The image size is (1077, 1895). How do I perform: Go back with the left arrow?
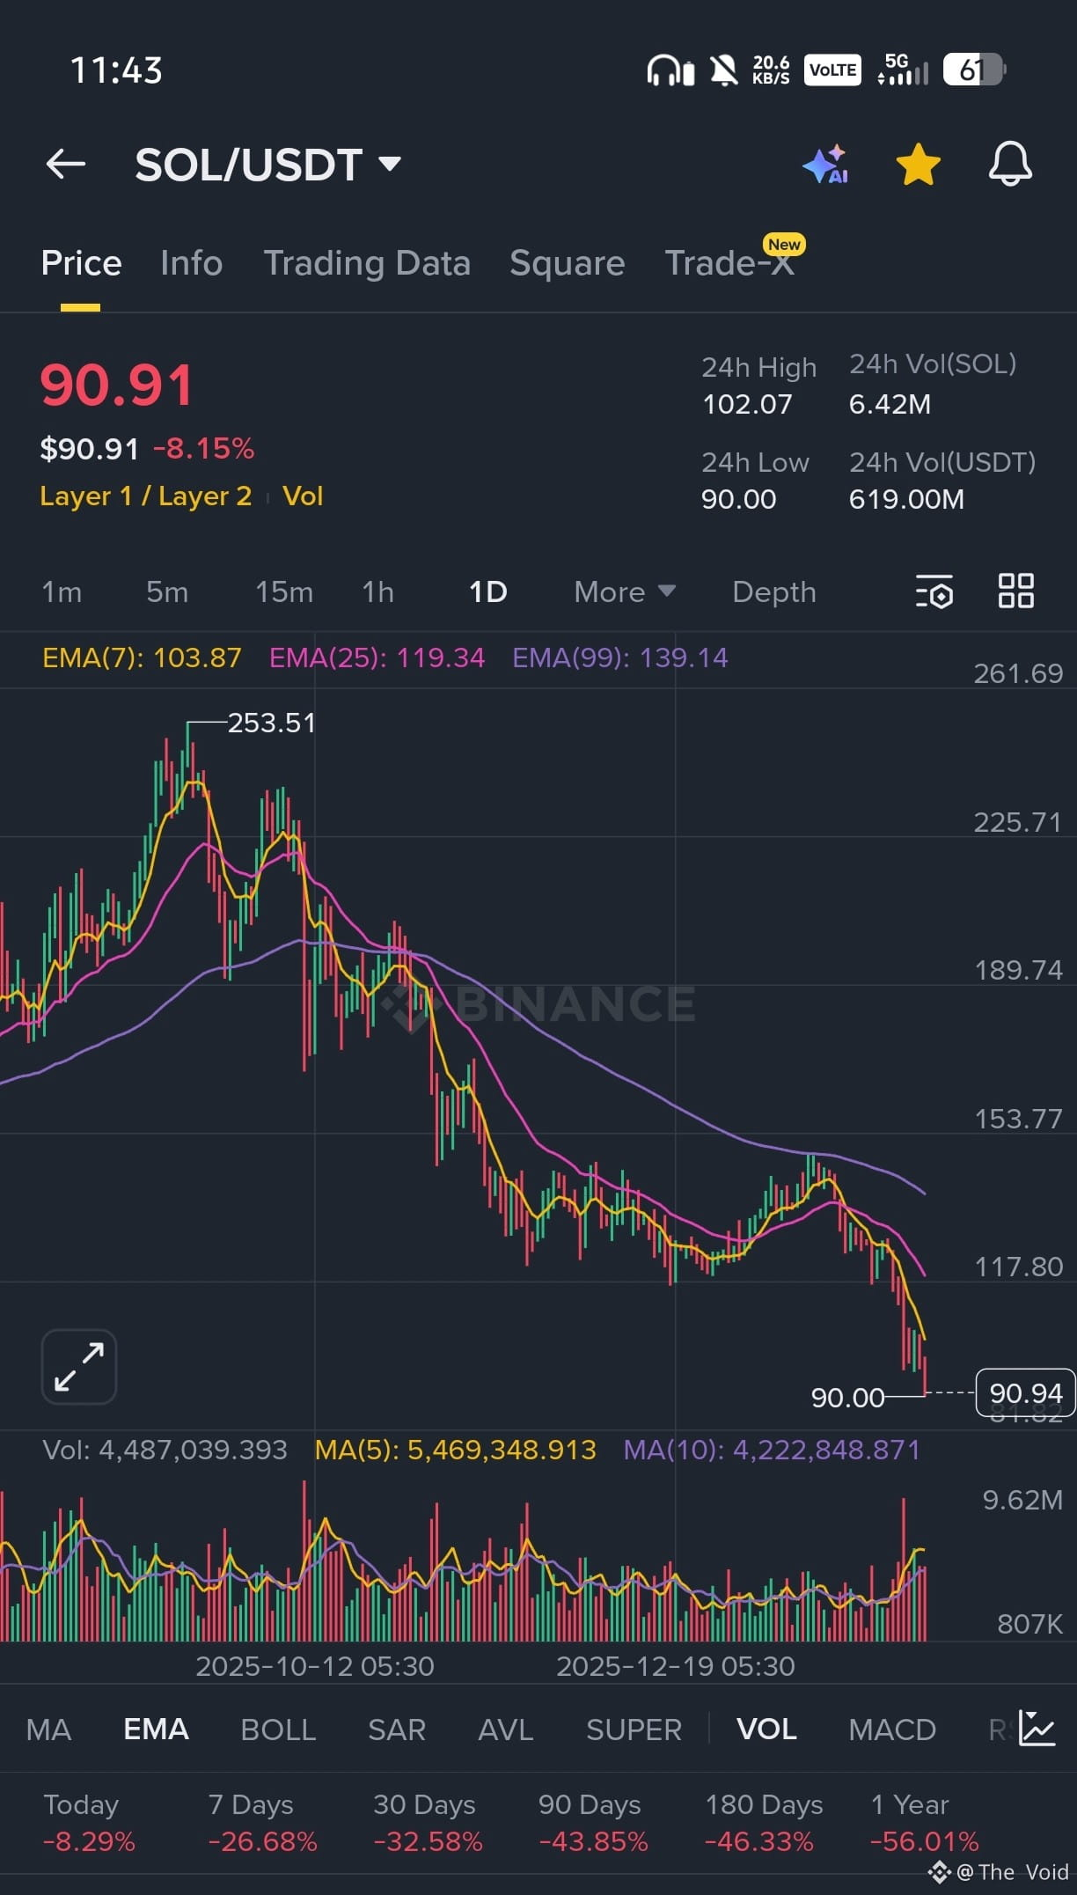pyautogui.click(x=66, y=164)
